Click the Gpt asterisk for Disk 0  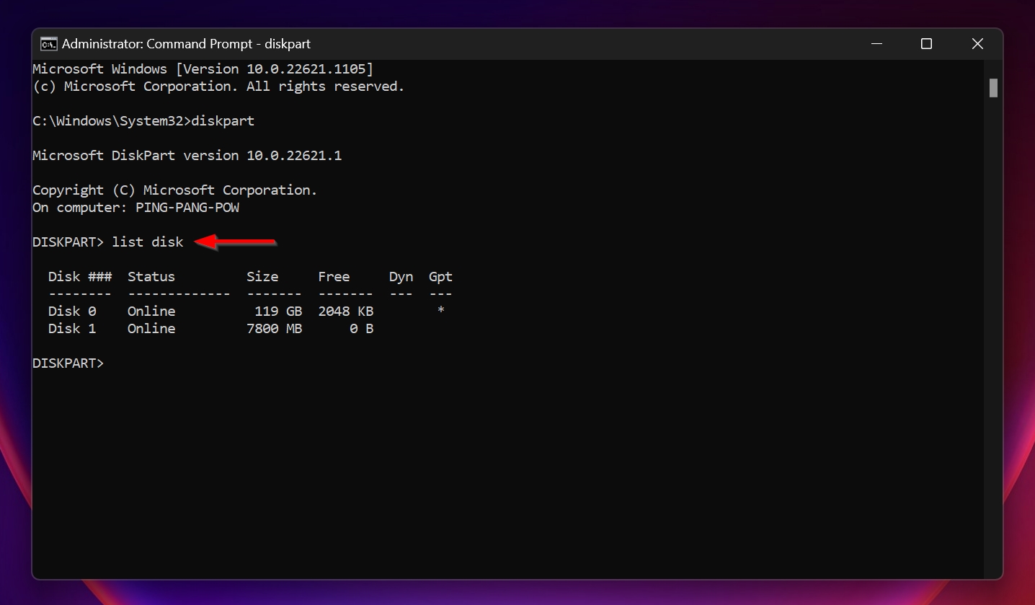click(x=441, y=311)
